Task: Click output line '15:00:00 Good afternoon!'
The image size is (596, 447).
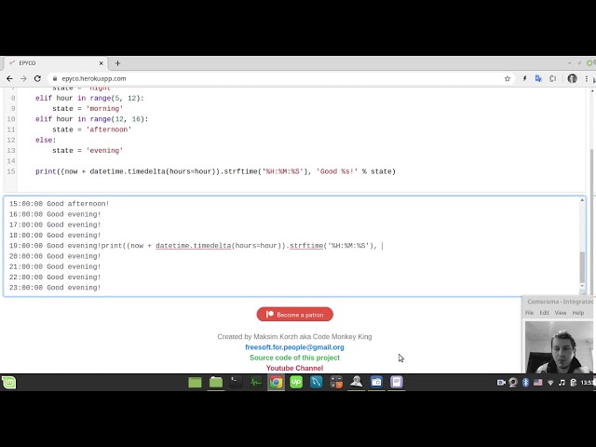Action: pyautogui.click(x=59, y=204)
